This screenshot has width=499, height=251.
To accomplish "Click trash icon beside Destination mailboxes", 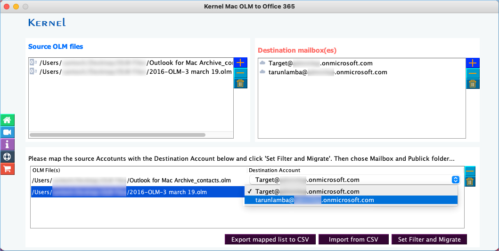I will tap(473, 84).
